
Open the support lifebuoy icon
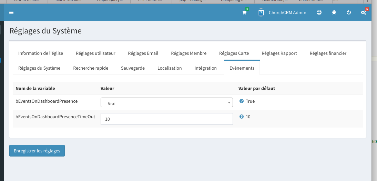(319, 12)
